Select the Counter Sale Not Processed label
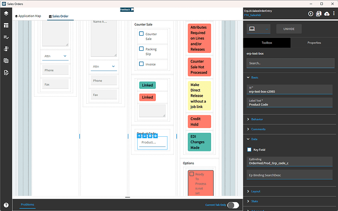Screen dimensions: 338x211 point(199,67)
